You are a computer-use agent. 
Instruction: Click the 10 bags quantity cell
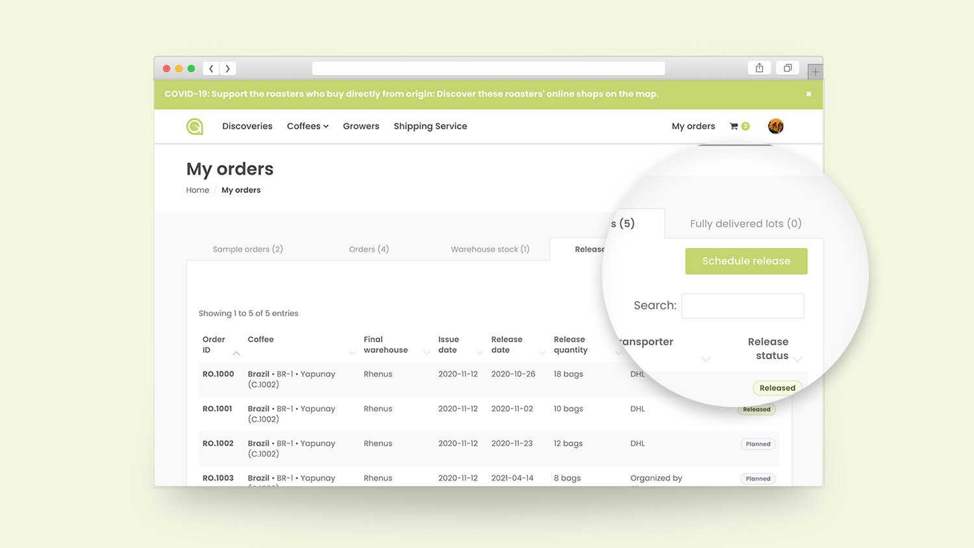[569, 409]
